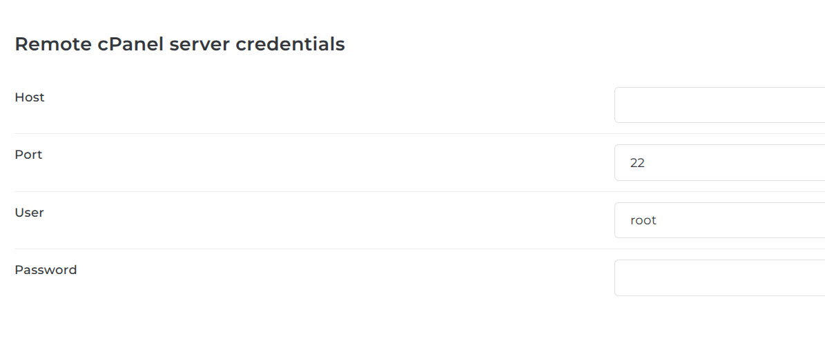
Task: Click the empty Password input field
Action: click(718, 278)
